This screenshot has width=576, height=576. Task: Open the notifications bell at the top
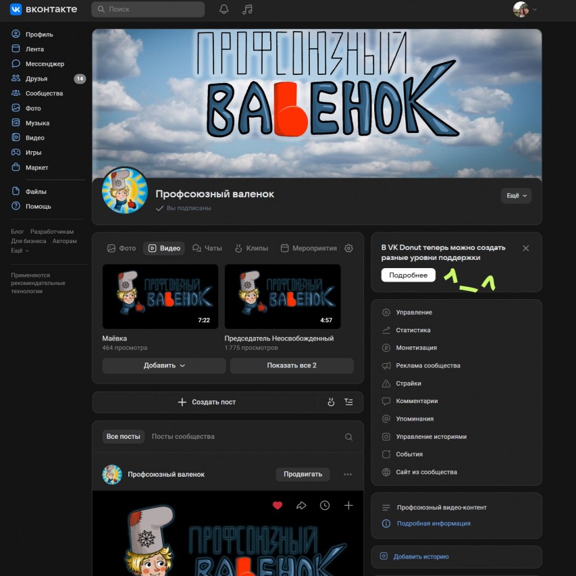(224, 9)
